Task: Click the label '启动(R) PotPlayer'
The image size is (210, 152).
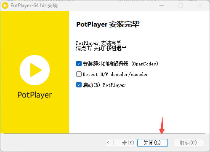Action: click(x=104, y=85)
